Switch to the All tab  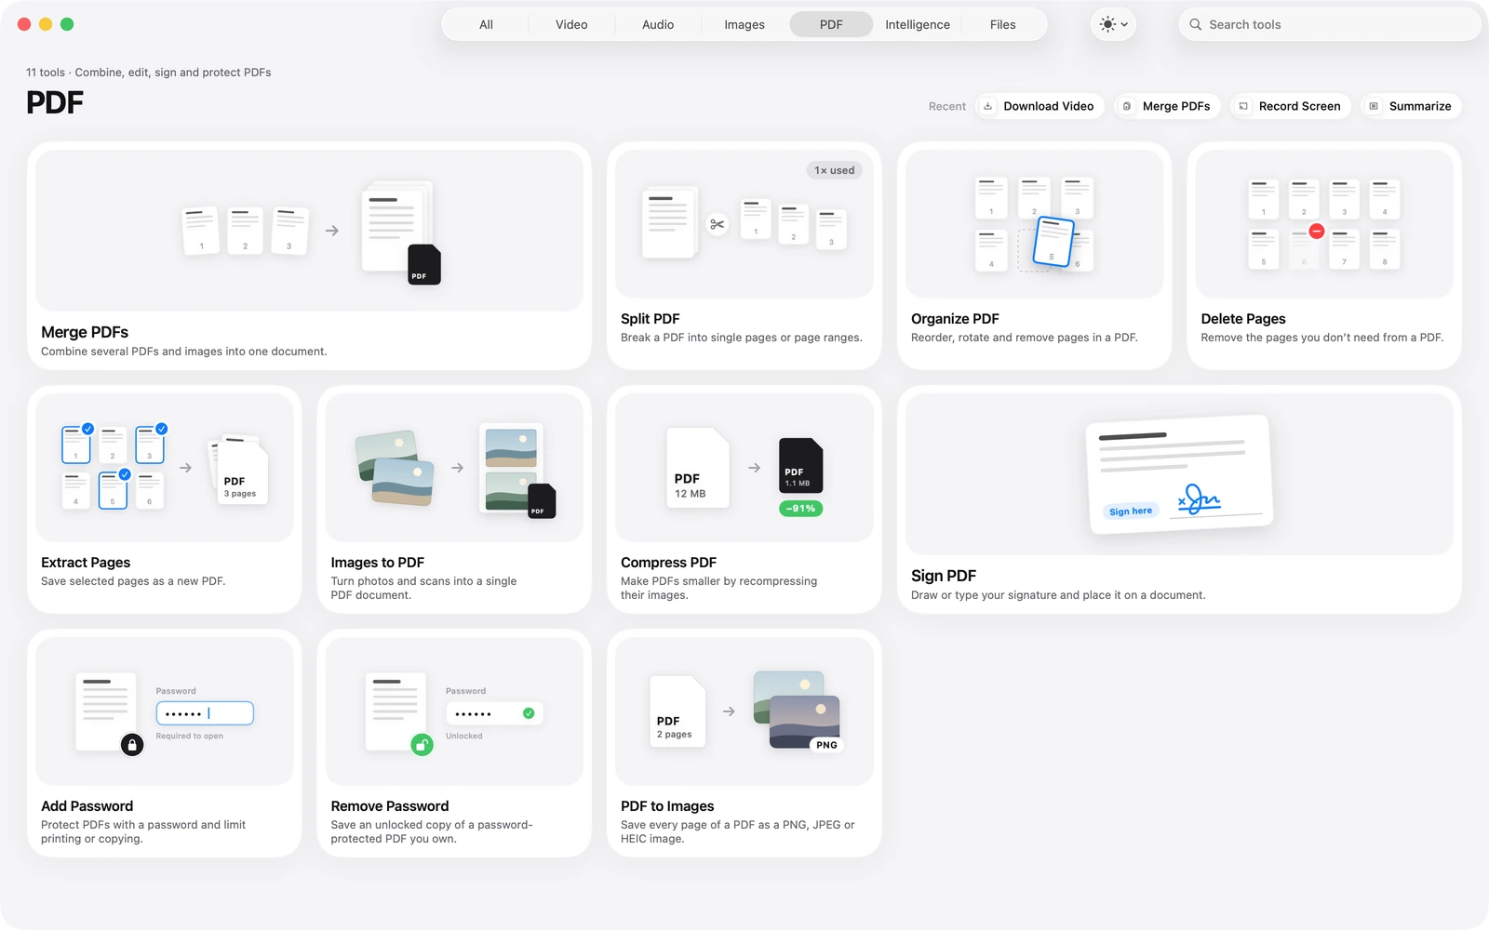pos(486,24)
